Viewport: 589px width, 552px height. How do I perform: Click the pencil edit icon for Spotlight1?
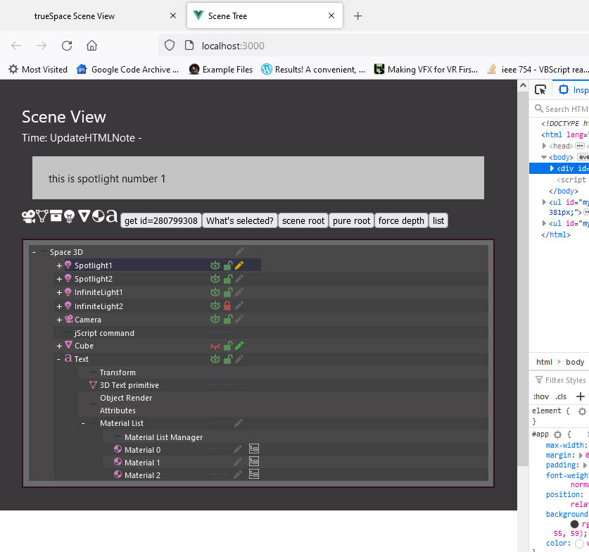pyautogui.click(x=239, y=265)
